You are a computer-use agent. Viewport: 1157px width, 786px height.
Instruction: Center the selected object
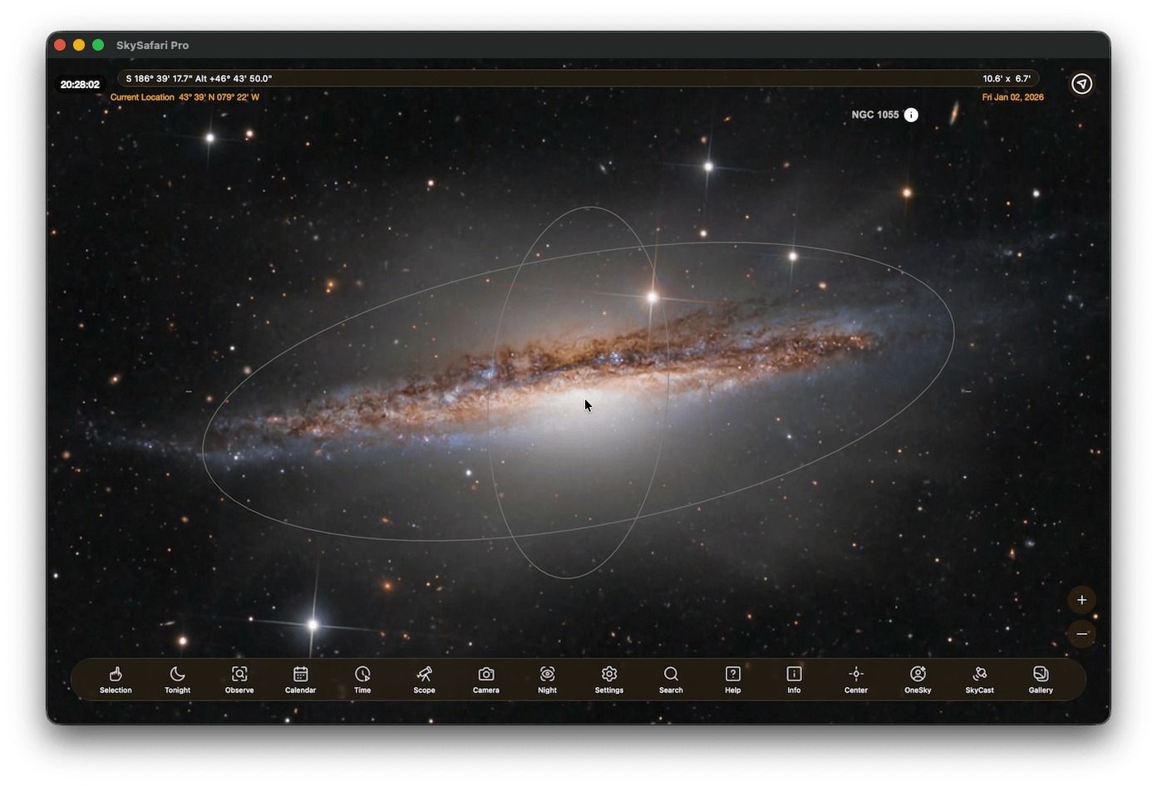[856, 679]
